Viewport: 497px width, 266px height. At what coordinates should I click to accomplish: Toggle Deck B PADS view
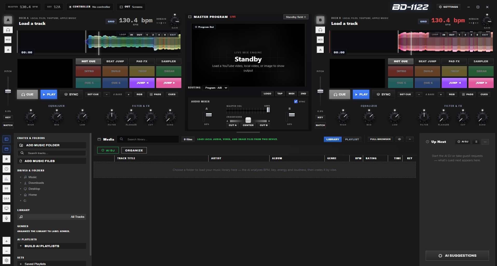pos(468,94)
